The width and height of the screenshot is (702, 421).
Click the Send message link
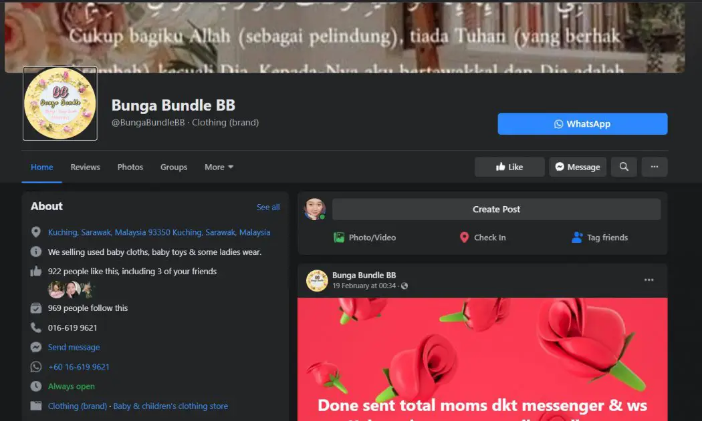pyautogui.click(x=74, y=347)
